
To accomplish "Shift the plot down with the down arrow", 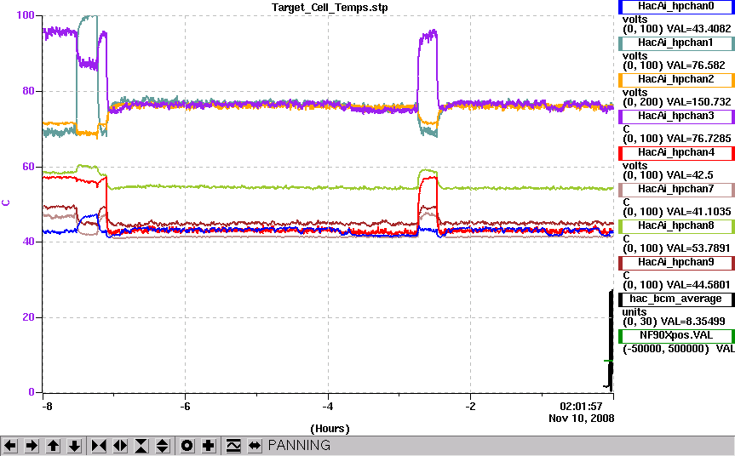I will [75, 445].
